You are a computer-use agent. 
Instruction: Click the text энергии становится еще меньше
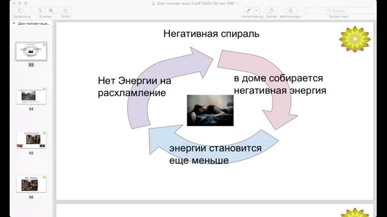(215, 154)
